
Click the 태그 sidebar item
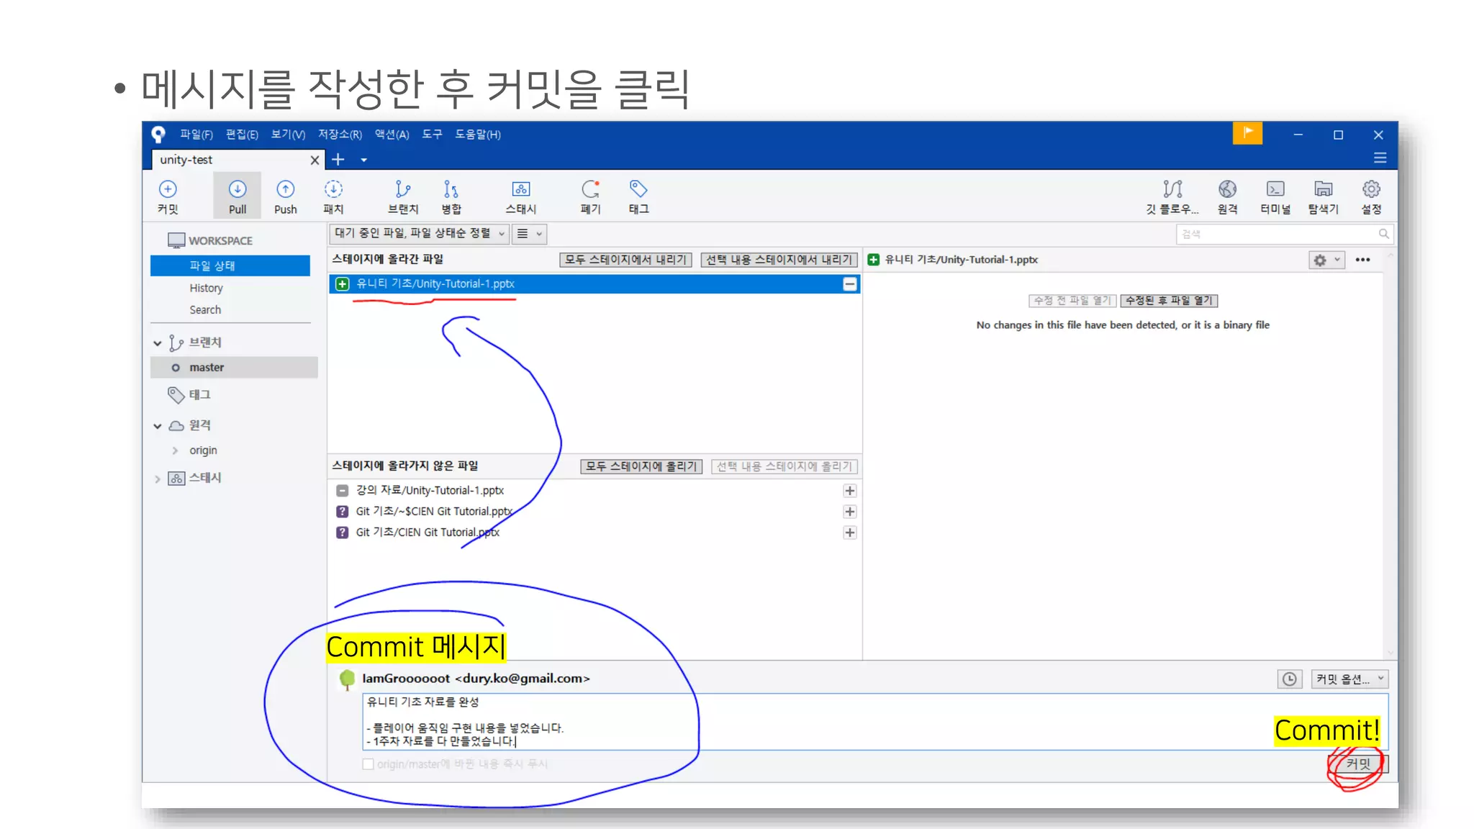[x=190, y=395]
